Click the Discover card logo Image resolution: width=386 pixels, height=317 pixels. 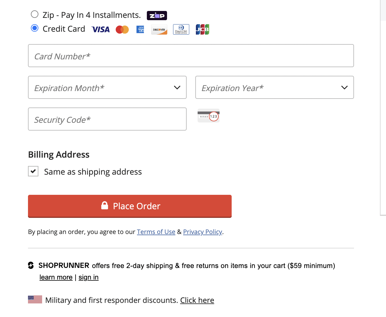159,29
